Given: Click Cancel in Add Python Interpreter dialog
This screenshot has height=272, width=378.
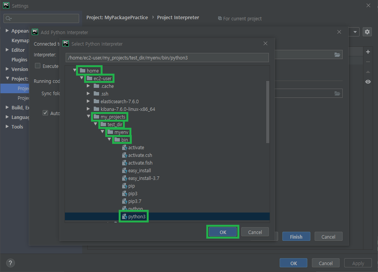Looking at the screenshot, I should (x=328, y=237).
